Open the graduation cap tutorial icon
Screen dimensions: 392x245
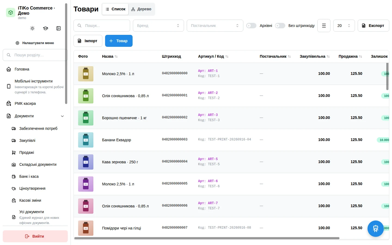coord(45,28)
